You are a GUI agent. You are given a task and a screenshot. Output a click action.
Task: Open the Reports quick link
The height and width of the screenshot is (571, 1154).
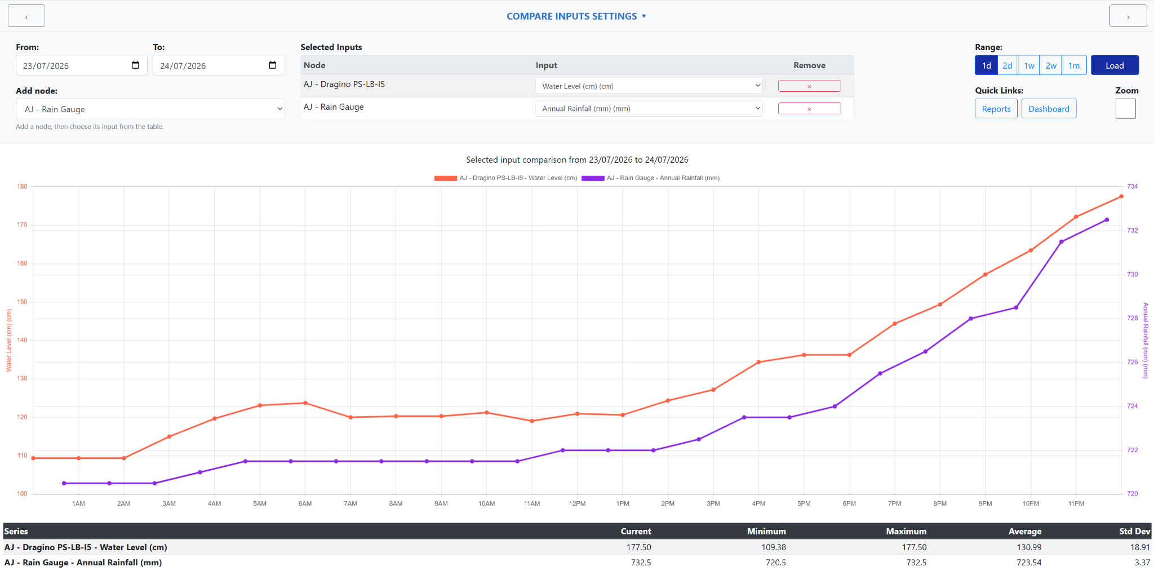pos(996,109)
